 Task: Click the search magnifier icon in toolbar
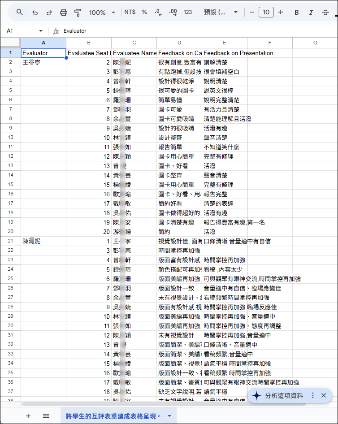[19, 12]
